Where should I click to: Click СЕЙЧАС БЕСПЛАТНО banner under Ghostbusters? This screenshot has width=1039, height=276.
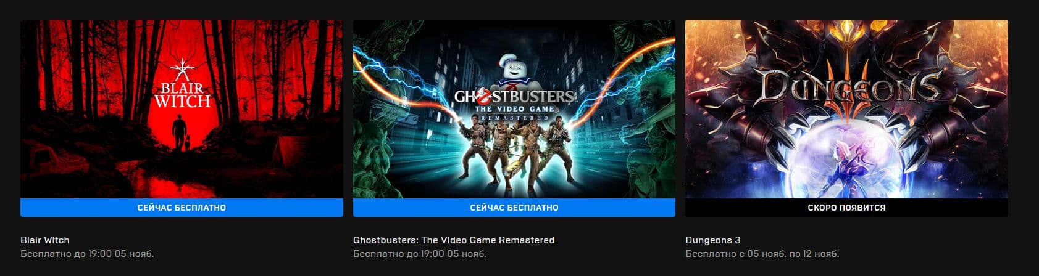pos(514,208)
